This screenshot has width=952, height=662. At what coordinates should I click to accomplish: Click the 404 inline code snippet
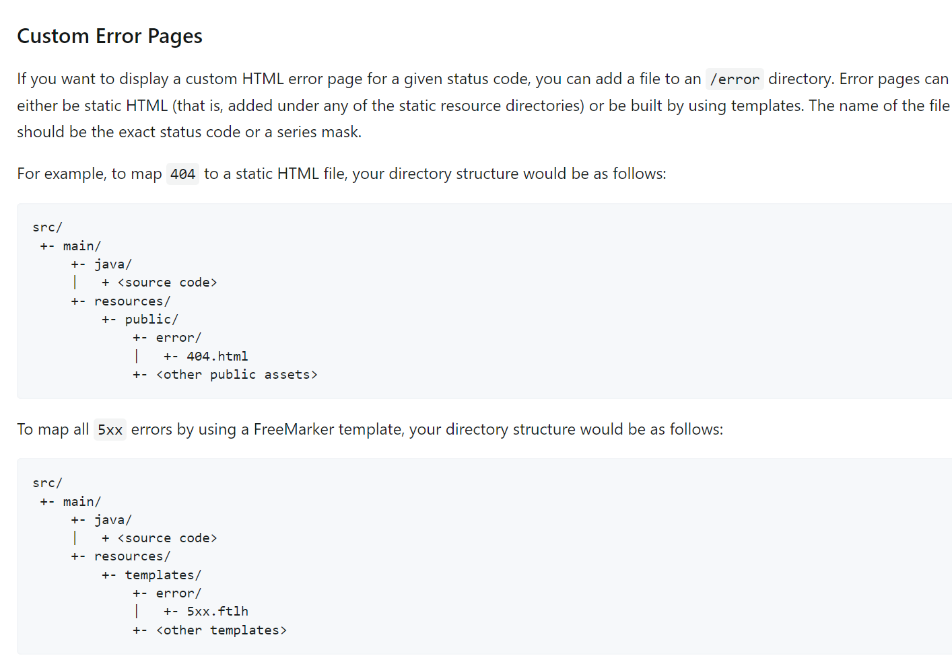tap(182, 174)
